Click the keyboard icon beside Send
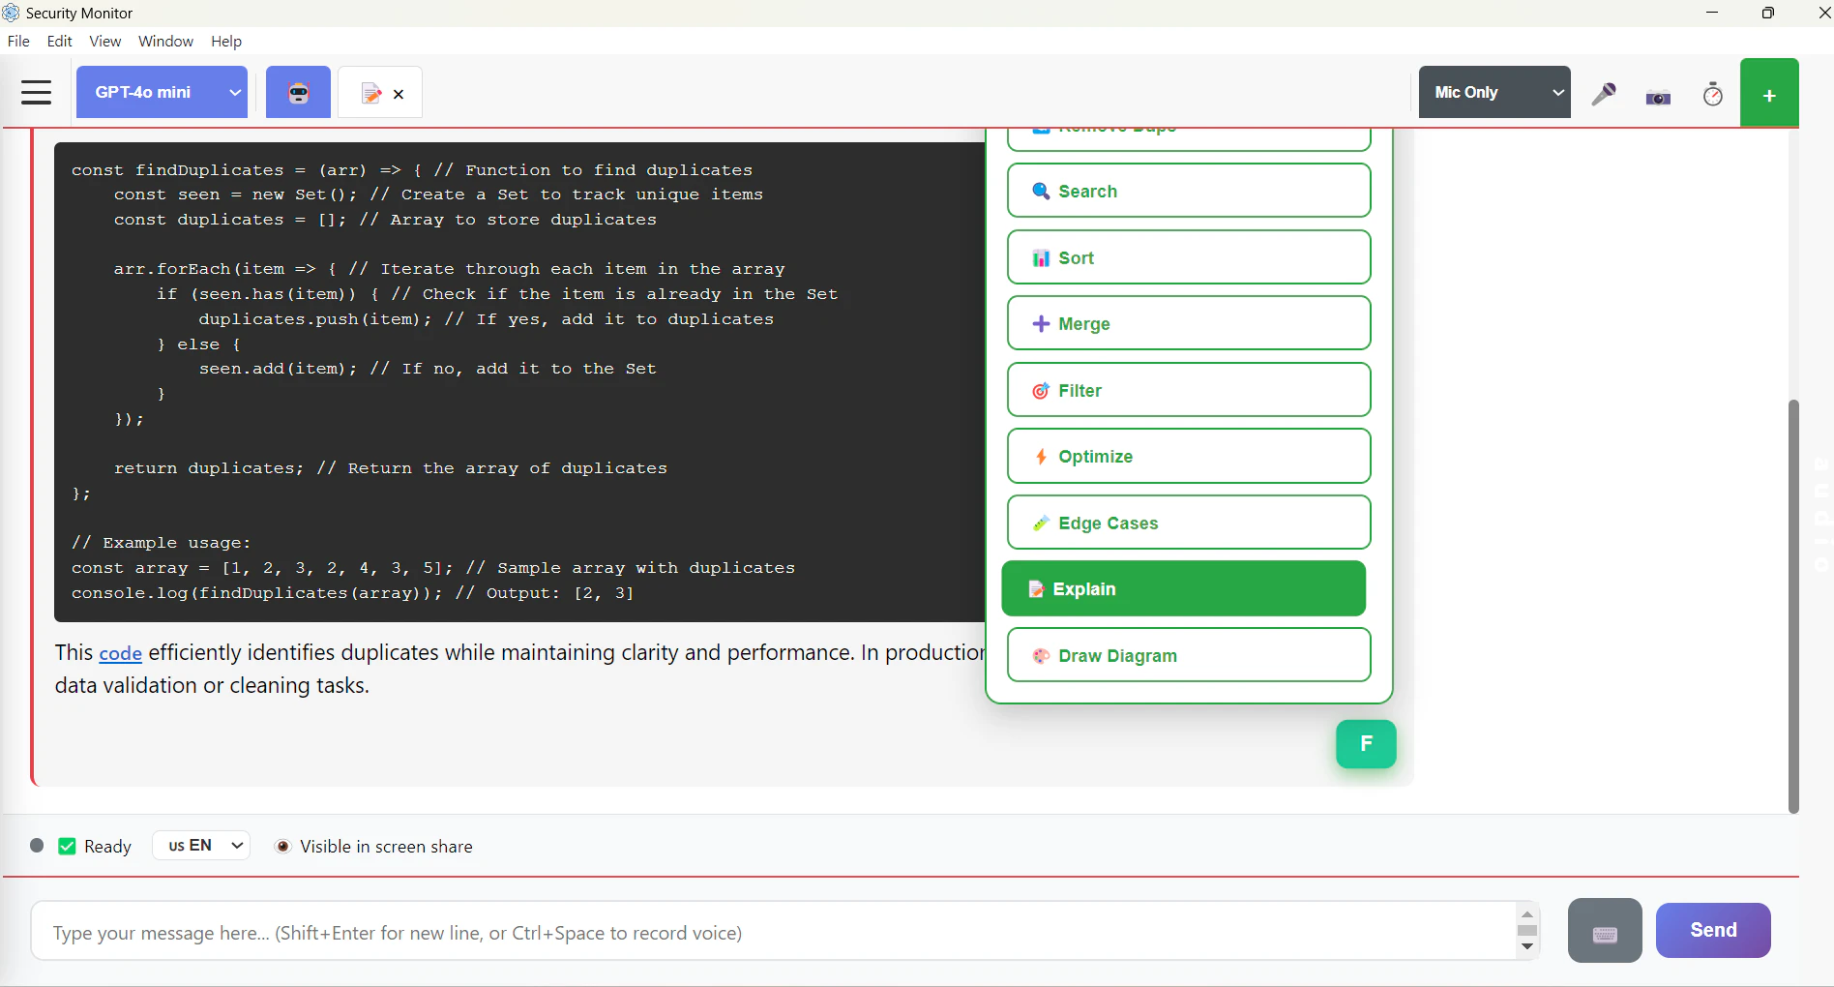1834x987 pixels. 1604,930
